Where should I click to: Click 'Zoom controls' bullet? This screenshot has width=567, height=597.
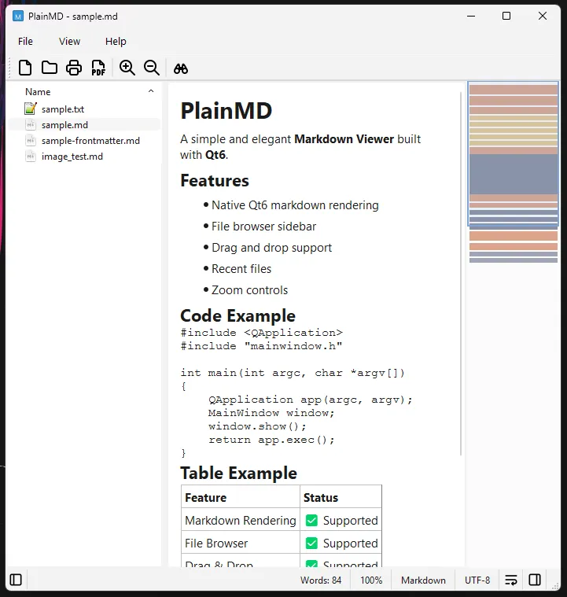pyautogui.click(x=250, y=290)
